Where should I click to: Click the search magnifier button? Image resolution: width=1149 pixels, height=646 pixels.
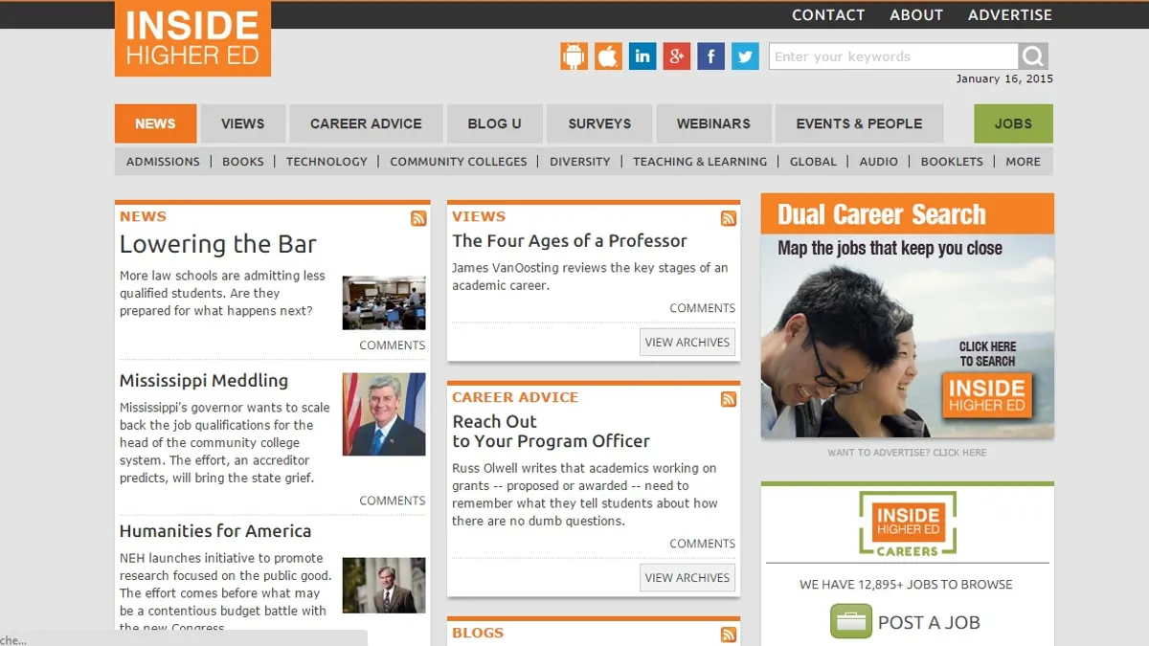1033,56
